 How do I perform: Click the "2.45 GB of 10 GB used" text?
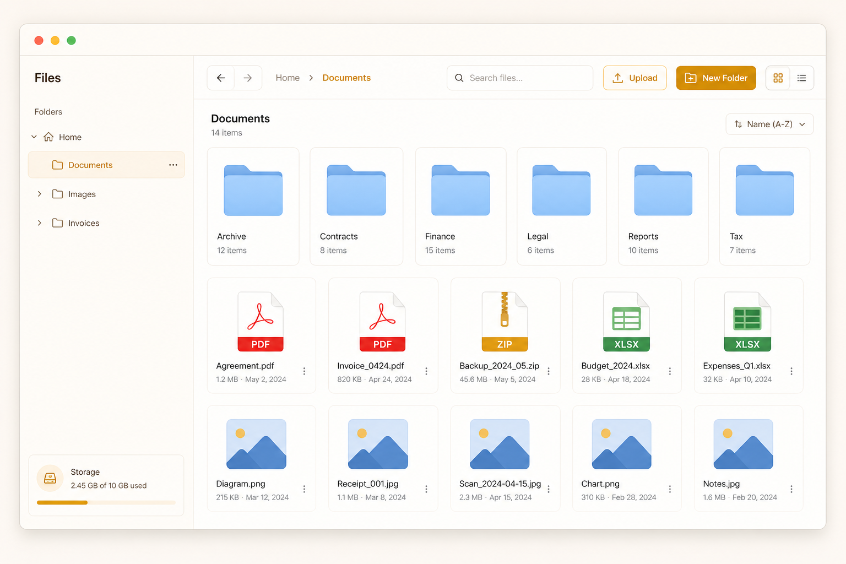point(109,486)
